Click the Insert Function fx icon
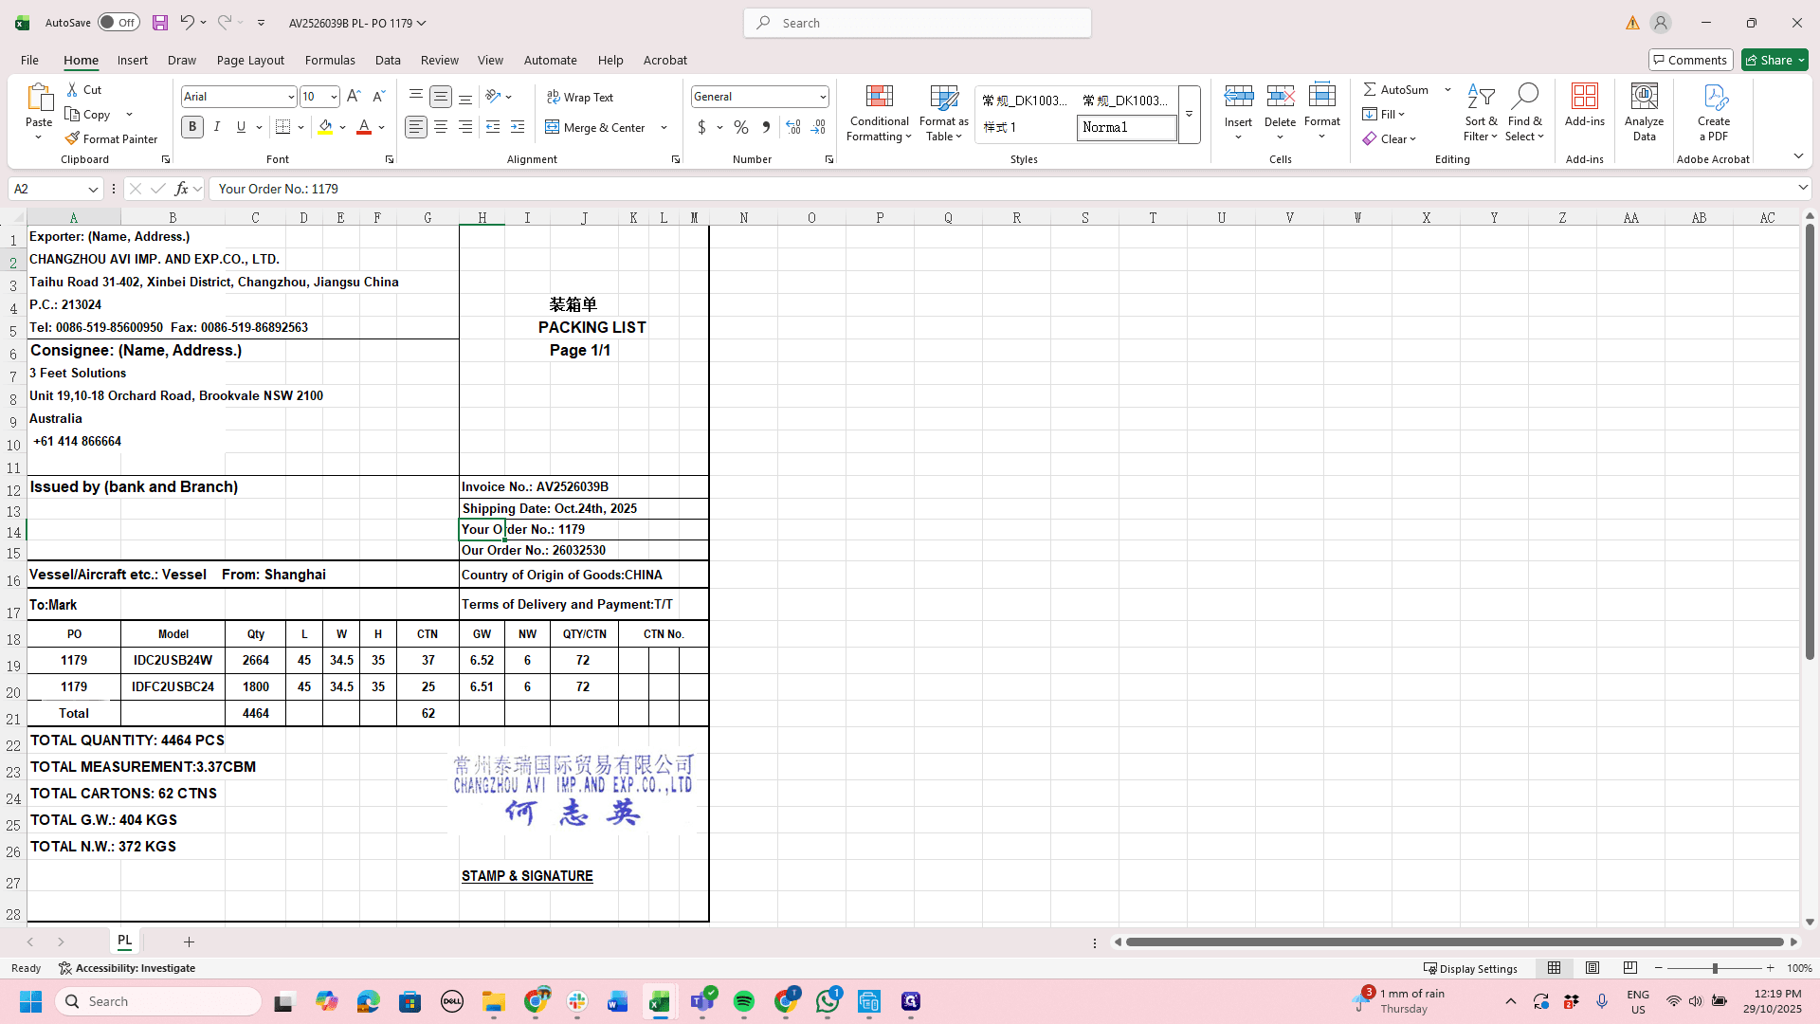Screen dimensions: 1820x1024 [x=182, y=189]
